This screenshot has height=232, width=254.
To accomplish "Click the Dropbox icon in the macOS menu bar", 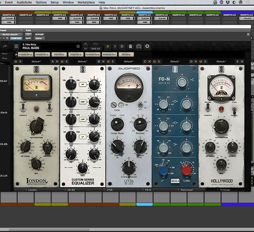I will pos(228,2).
